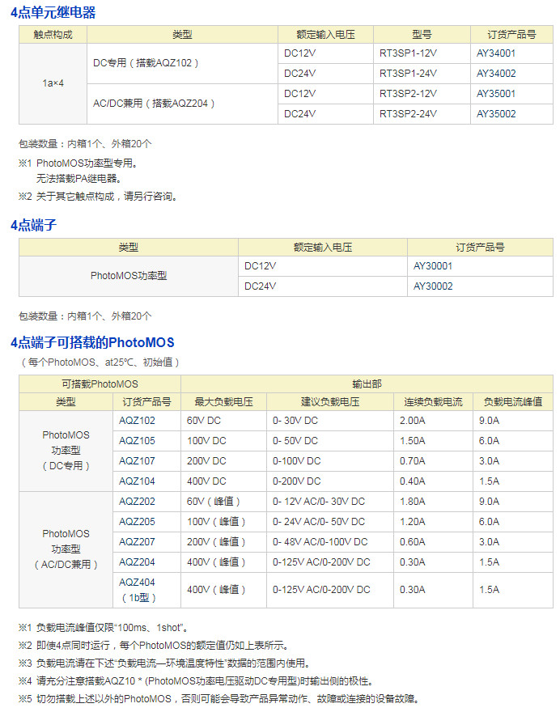The image size is (560, 712).
Task: Select note ※2 about 4点同时运行
Action: pos(154,646)
